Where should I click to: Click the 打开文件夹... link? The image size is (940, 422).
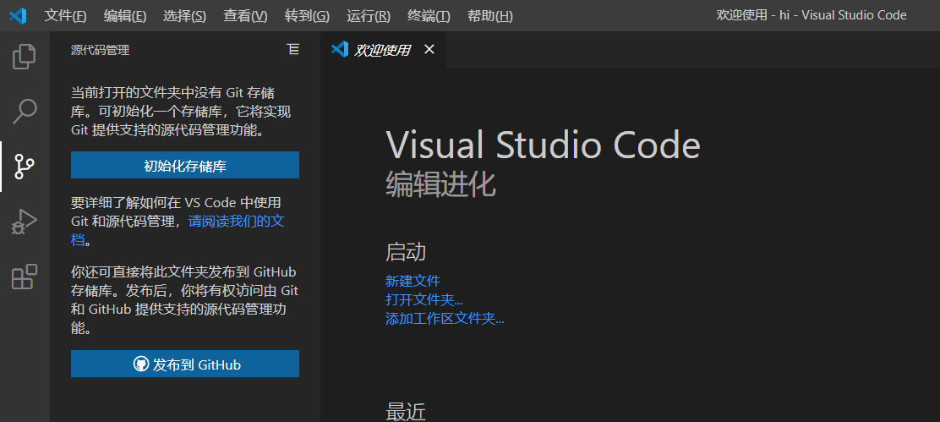point(424,299)
